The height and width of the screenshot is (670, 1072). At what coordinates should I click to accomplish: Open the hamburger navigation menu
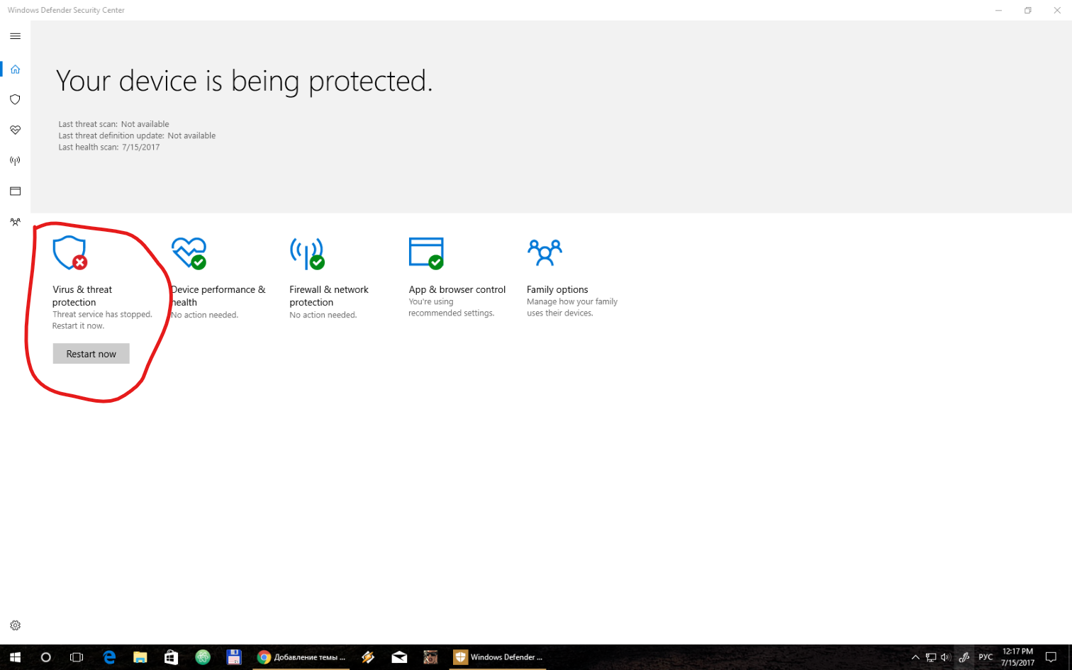coord(15,36)
